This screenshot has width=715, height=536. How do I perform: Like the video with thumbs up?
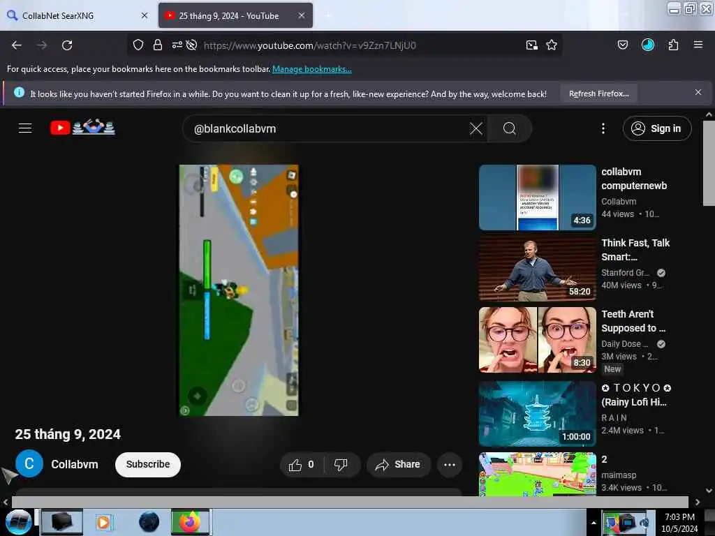coord(301,464)
